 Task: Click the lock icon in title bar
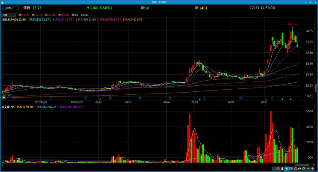[x=3, y=2]
